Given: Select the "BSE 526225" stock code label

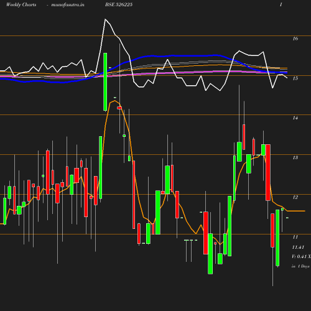Looking at the screenshot, I should point(119,4).
